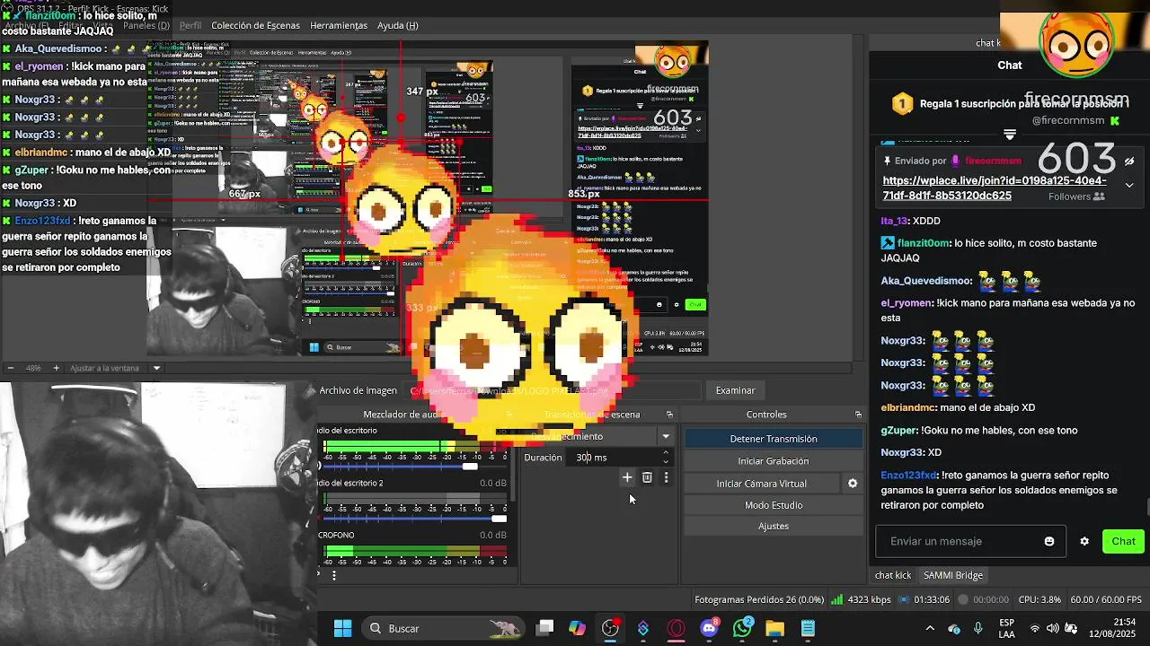Pop out the Transiciones de escena dock
1150x646 pixels.
click(669, 415)
